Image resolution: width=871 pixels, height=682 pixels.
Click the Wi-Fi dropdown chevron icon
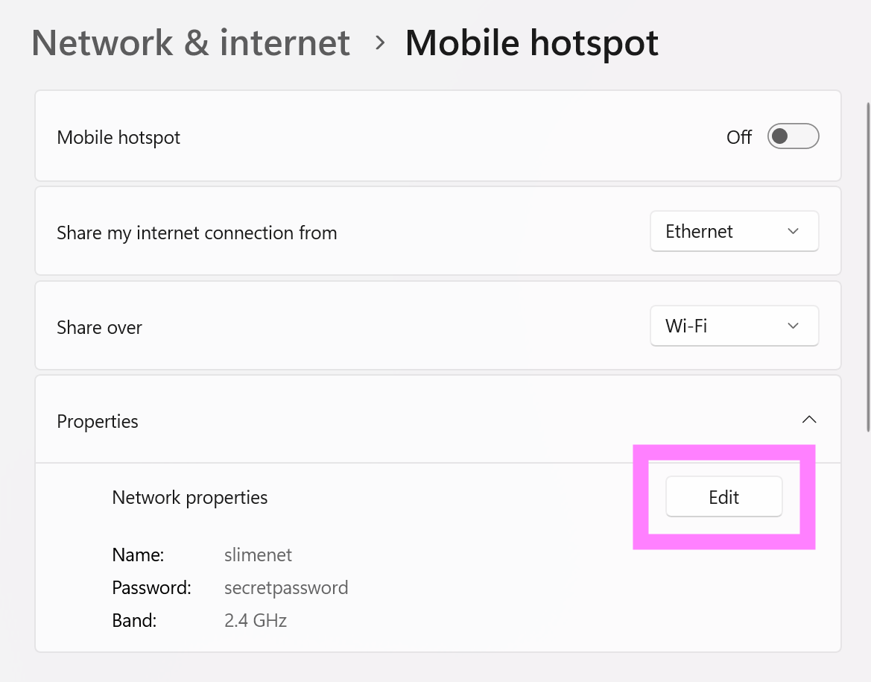point(793,326)
